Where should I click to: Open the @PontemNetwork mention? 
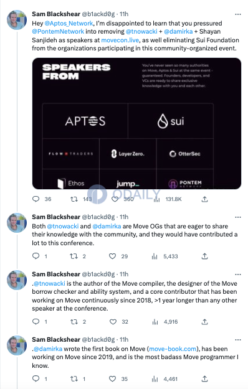pos(58,32)
